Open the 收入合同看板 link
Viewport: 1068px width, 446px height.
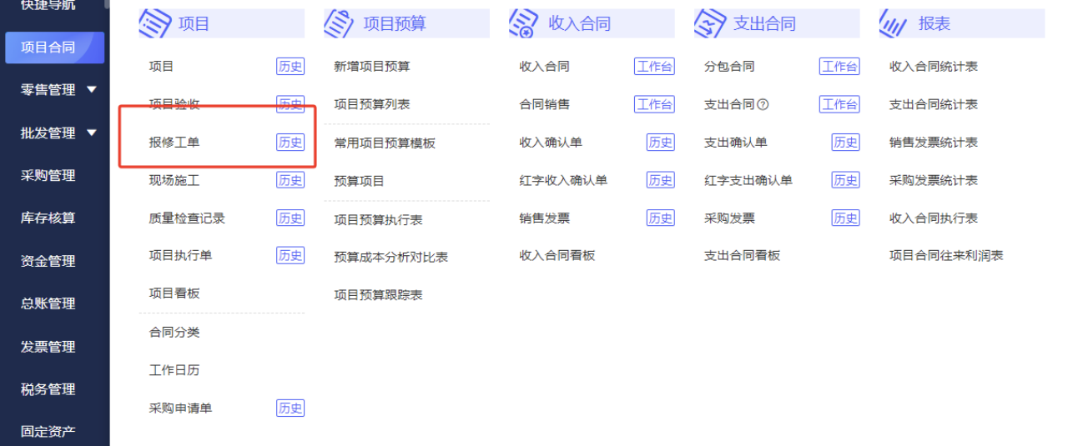click(x=557, y=255)
